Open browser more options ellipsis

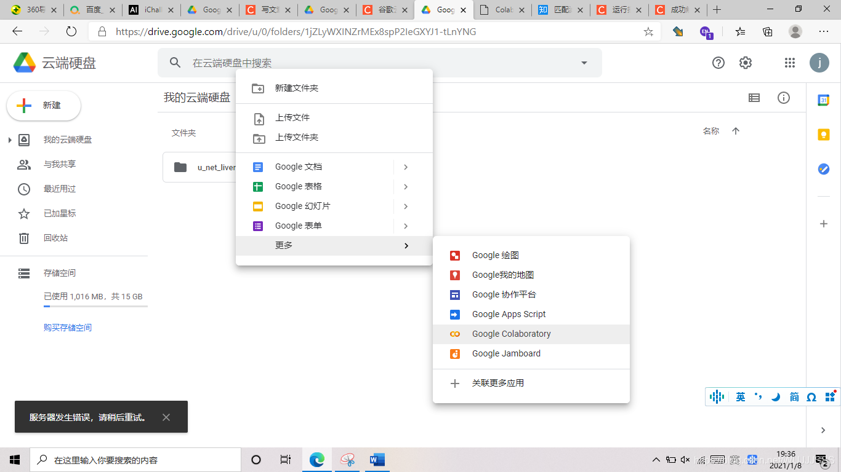point(824,31)
